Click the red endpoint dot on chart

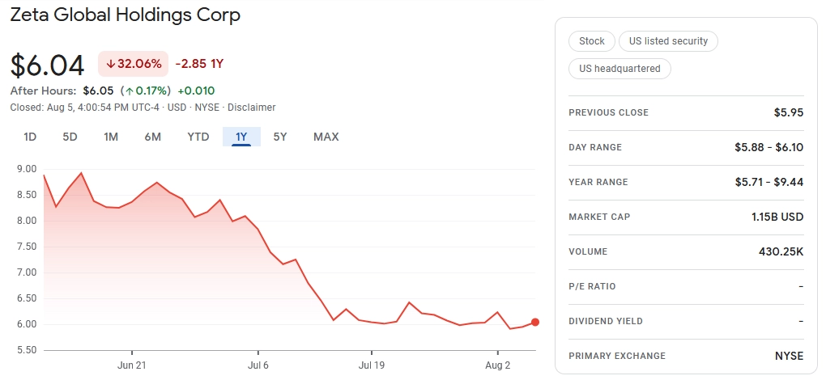coord(535,322)
